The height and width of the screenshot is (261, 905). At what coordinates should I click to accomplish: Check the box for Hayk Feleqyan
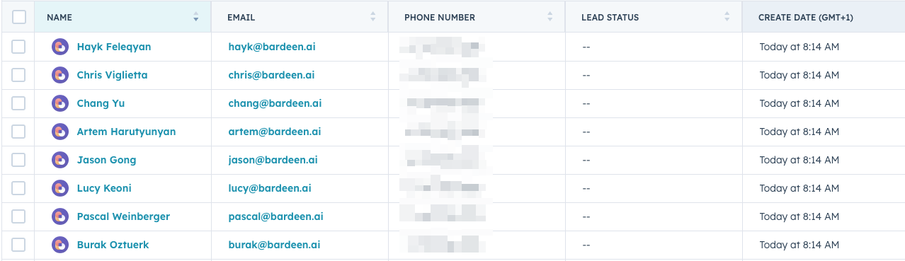pyautogui.click(x=18, y=47)
